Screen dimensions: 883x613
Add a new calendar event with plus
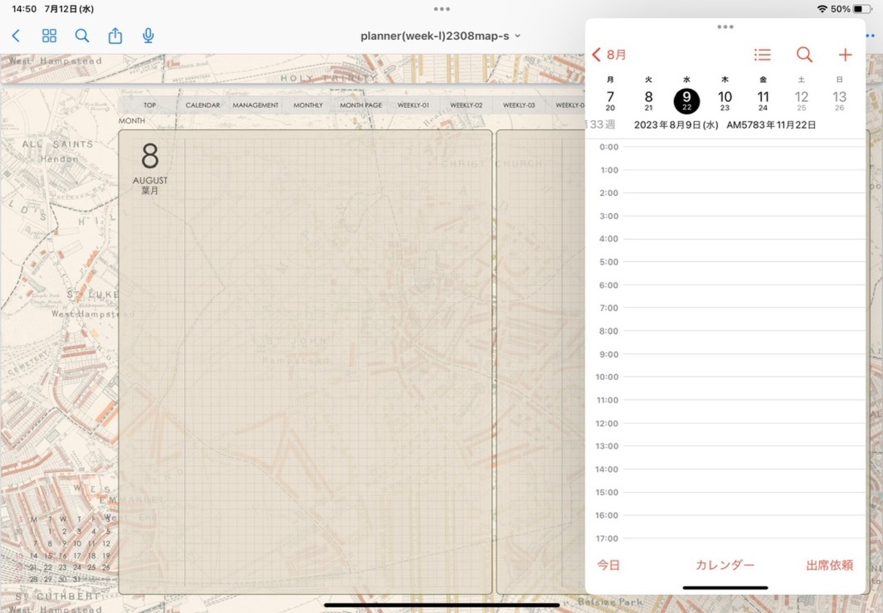click(845, 54)
